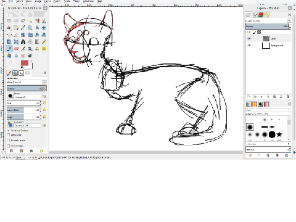Open the paint Mode dropdown in Tool Options
The image size is (296, 222).
(x=30, y=82)
